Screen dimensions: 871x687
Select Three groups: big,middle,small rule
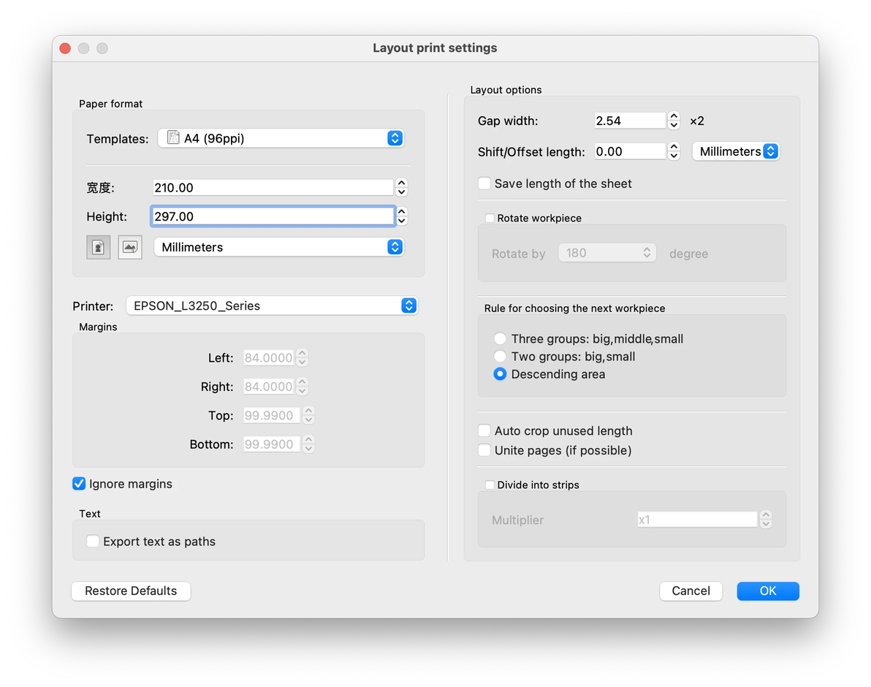pyautogui.click(x=500, y=339)
